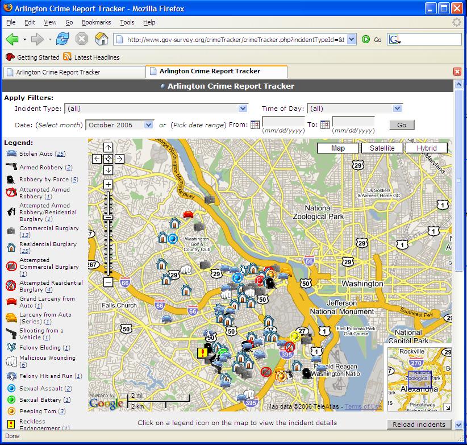Click the page scrollbar down arrow
467x445 pixels.
click(458, 425)
